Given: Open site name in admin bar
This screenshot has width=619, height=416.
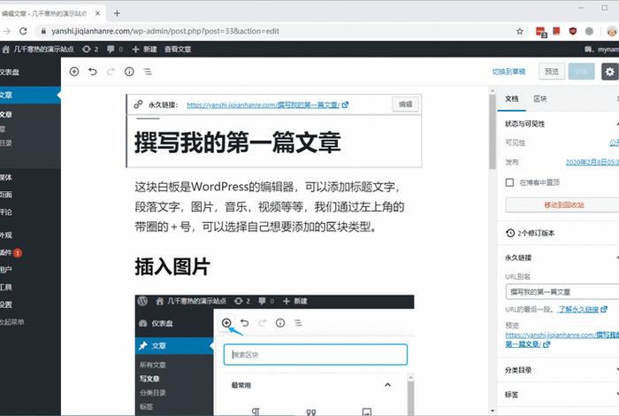Looking at the screenshot, I should [x=44, y=49].
